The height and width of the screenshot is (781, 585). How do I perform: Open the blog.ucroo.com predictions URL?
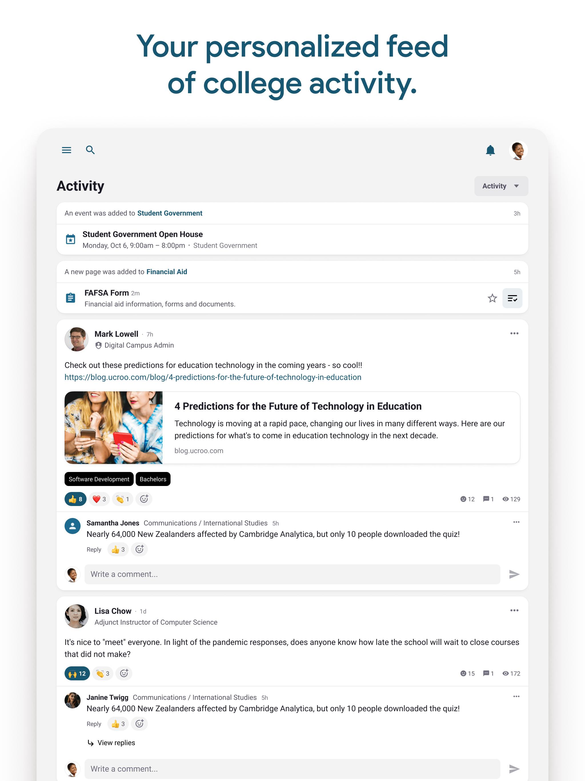[213, 377]
